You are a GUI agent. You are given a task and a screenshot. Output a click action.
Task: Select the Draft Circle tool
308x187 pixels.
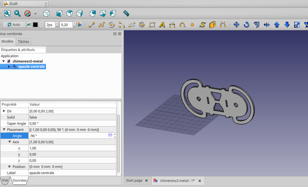point(112,25)
